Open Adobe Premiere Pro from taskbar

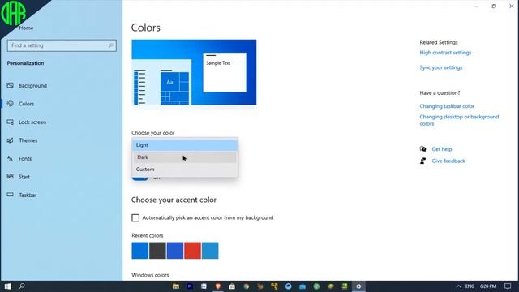point(190,286)
